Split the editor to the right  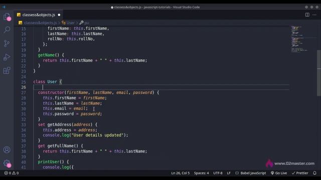coord(307,14)
